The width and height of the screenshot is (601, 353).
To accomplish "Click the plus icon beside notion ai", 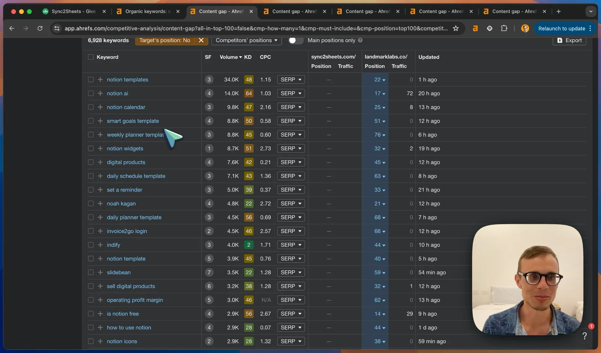I will [x=100, y=93].
